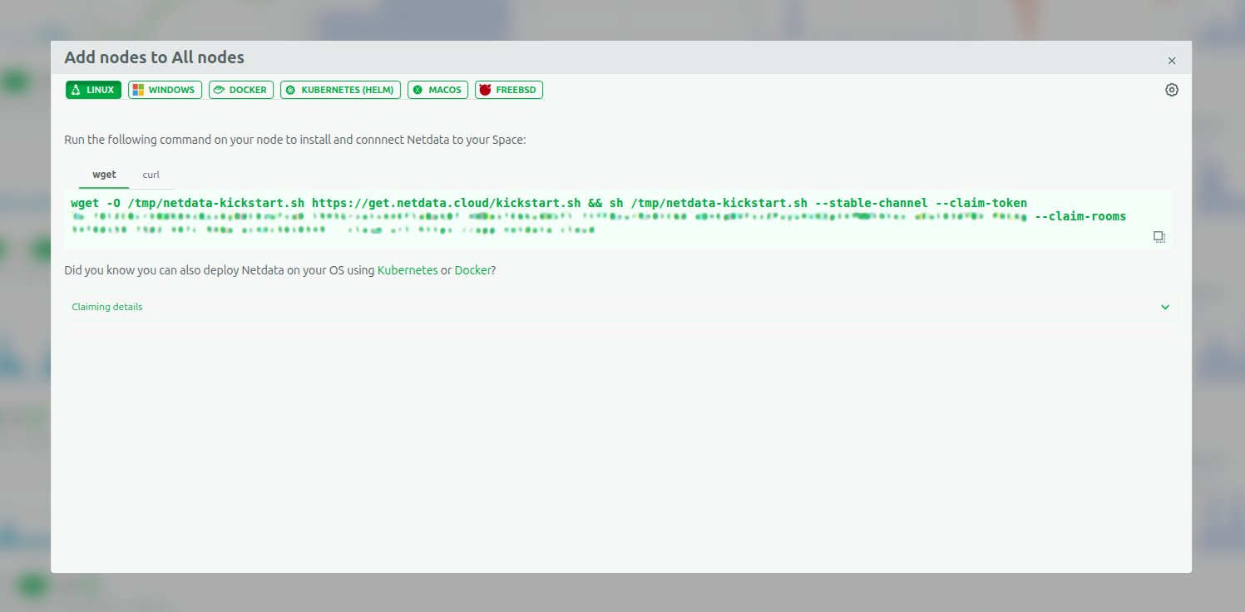Image resolution: width=1245 pixels, height=612 pixels.
Task: Click the WINDOWS button label text
Action: (x=171, y=90)
